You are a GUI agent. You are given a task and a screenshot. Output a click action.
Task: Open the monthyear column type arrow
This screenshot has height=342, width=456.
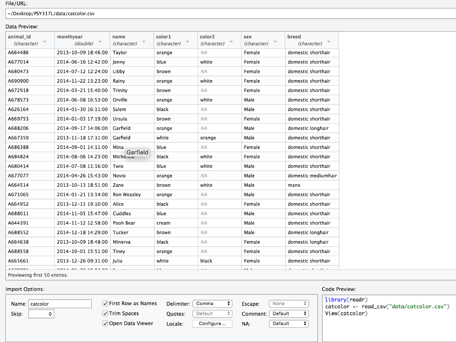point(100,42)
